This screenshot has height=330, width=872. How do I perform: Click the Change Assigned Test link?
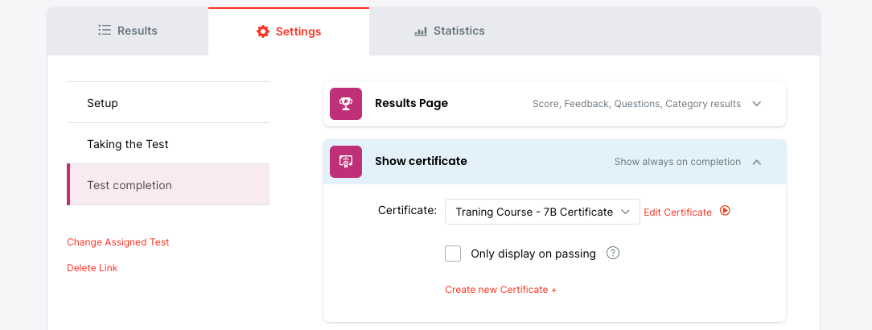tap(117, 242)
